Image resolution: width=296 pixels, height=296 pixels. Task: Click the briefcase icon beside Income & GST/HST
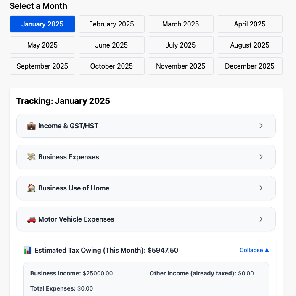[x=32, y=126]
